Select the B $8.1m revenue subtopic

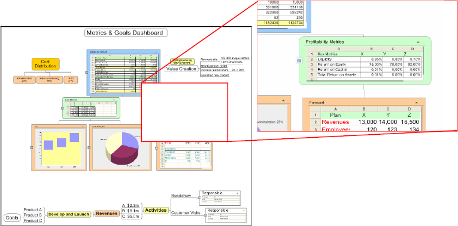131,211
